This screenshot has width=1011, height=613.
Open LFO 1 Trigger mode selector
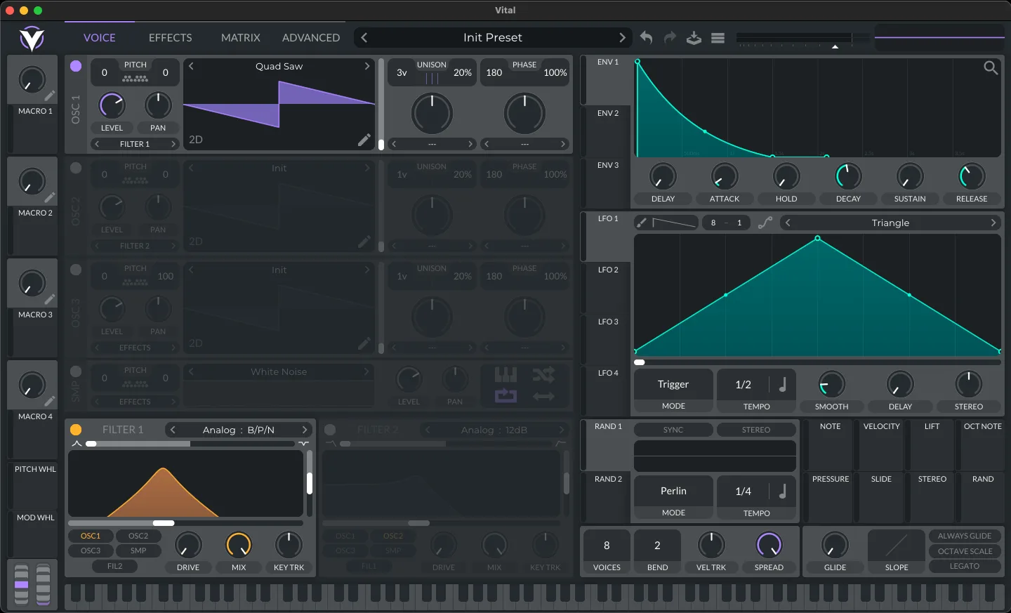[x=673, y=384]
